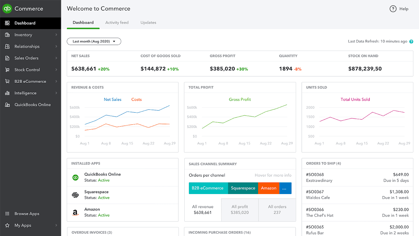Click the Stock Control cart icon

tap(7, 70)
